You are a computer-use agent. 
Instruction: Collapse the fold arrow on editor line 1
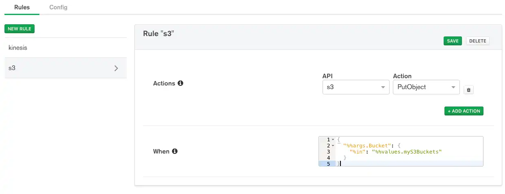pyautogui.click(x=333, y=140)
